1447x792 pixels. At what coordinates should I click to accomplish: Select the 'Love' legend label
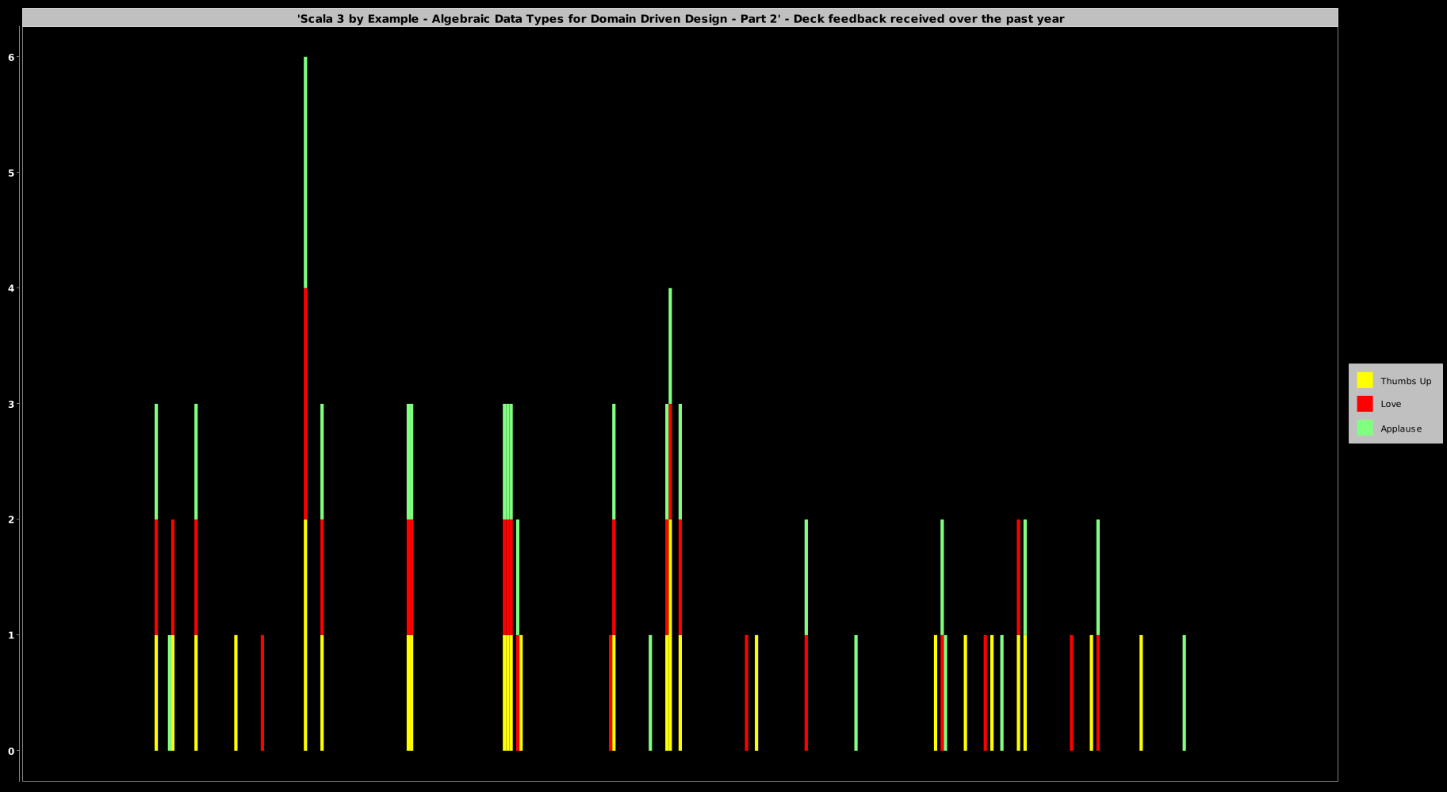pyautogui.click(x=1391, y=404)
